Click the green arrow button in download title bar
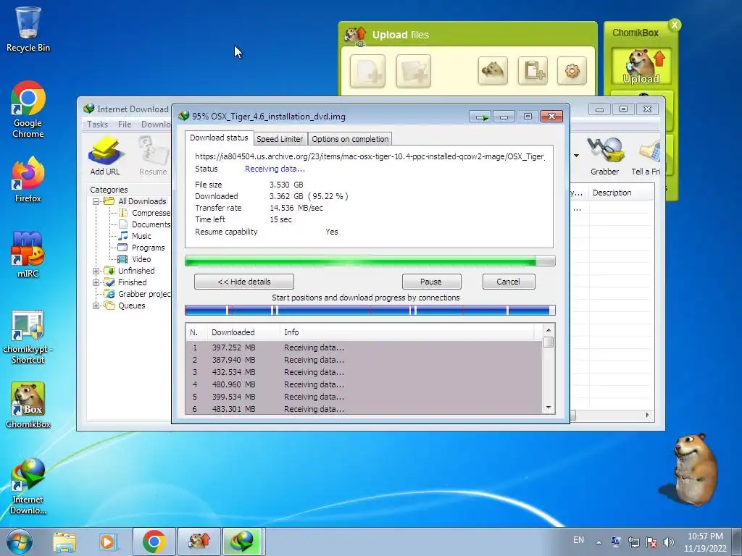742x556 pixels. [480, 117]
